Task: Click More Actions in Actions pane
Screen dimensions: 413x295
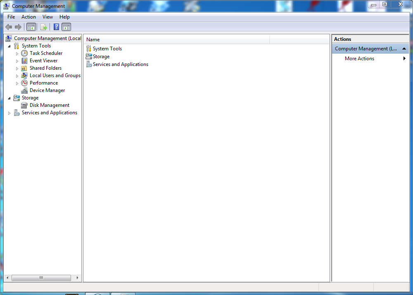Action: (x=359, y=59)
